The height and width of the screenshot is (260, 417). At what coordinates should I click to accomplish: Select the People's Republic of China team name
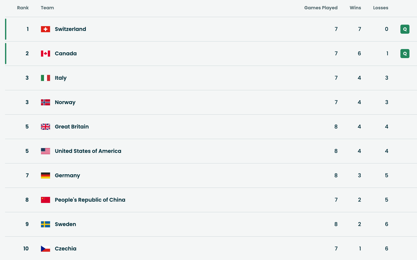pyautogui.click(x=90, y=200)
